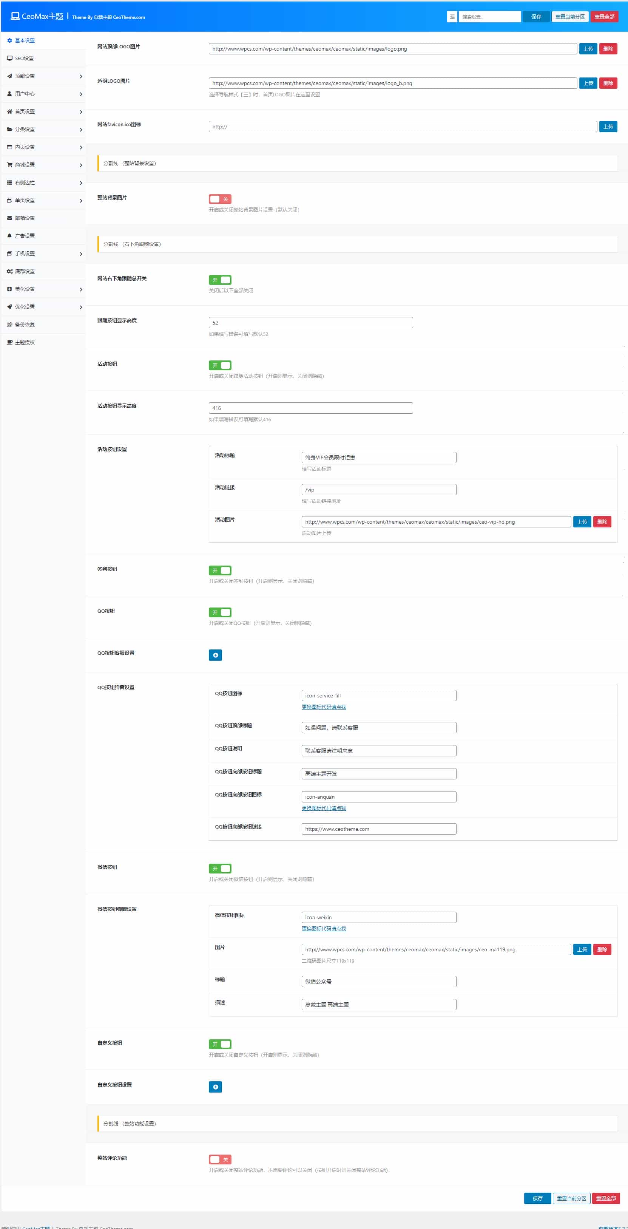Viewport: 628px width, 1229px height.
Task: Click the QQ按钮底部按钮链接 URL field
Action: click(x=379, y=829)
